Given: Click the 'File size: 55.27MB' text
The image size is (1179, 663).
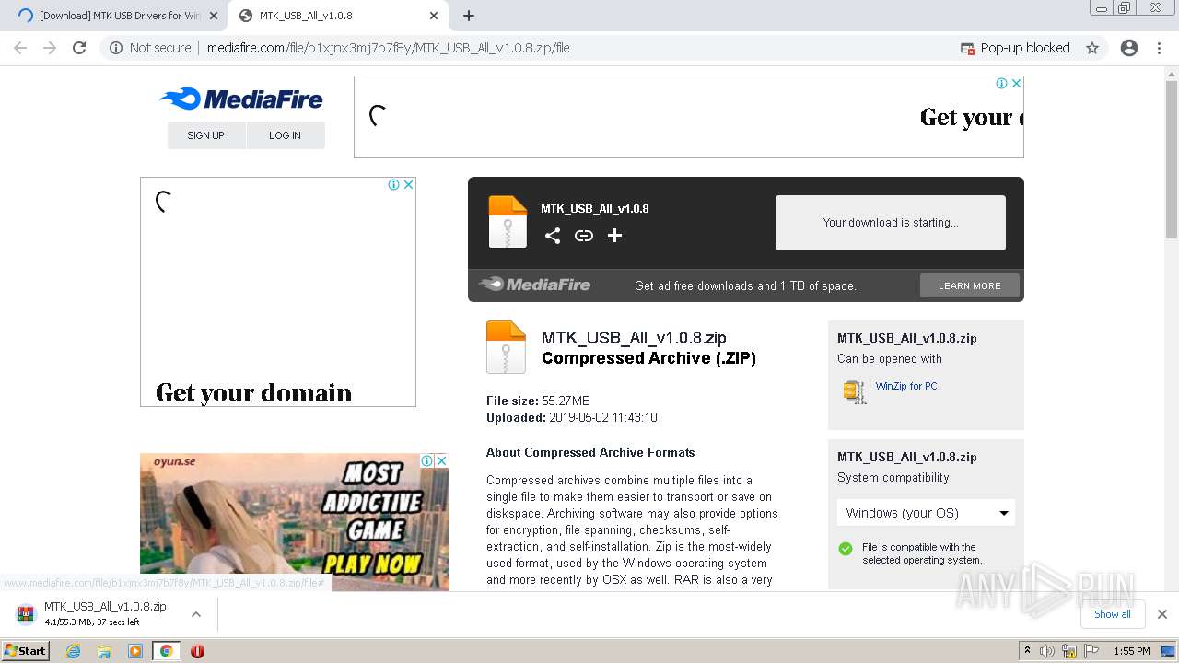Looking at the screenshot, I should 538,401.
